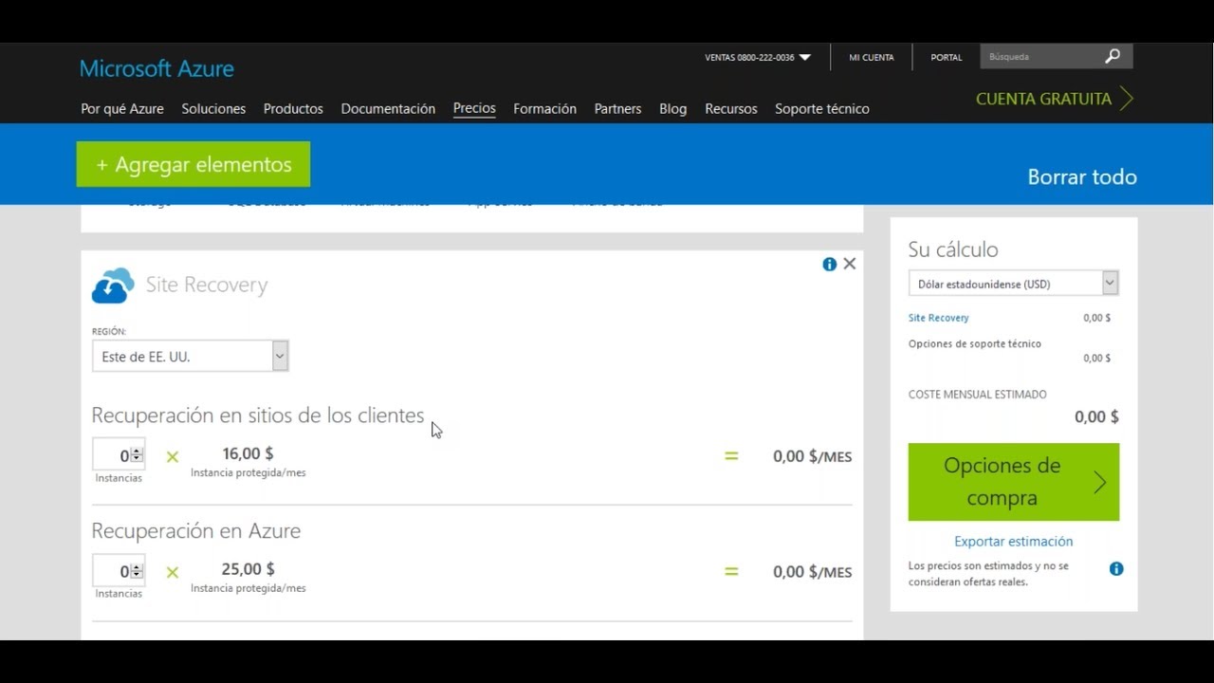Open Precios menu item

(474, 108)
